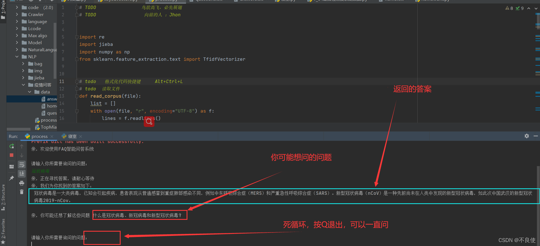
Task: Fold the with block at line 15
Action: click(77, 111)
